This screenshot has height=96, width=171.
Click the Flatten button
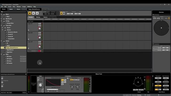(x=24, y=93)
